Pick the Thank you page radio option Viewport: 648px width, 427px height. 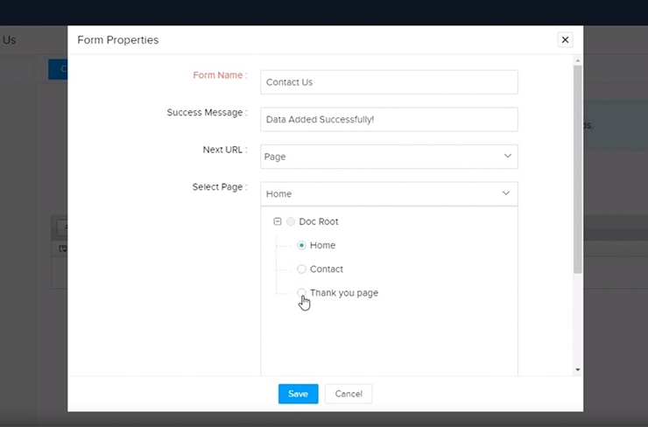point(301,292)
